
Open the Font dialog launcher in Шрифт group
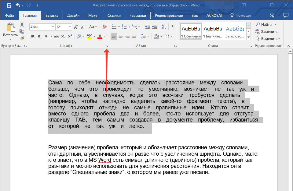(107, 46)
